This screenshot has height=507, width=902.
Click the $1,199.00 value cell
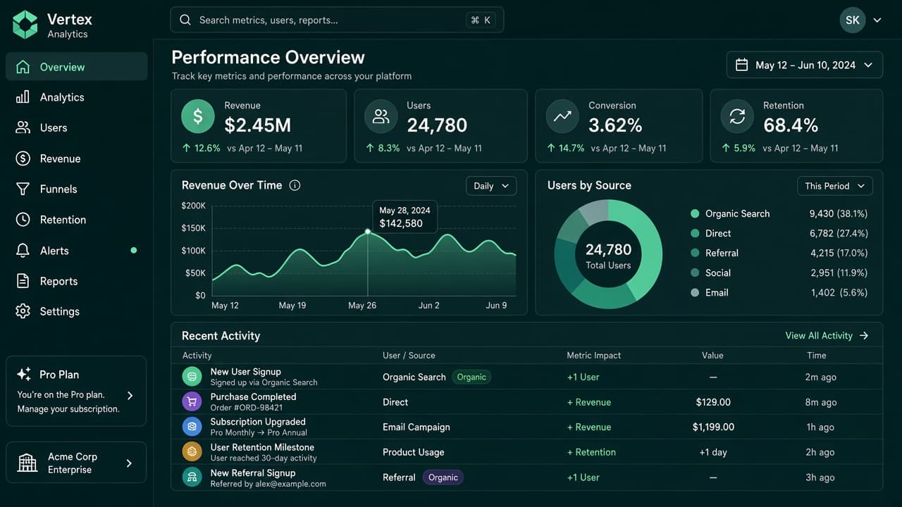point(713,427)
